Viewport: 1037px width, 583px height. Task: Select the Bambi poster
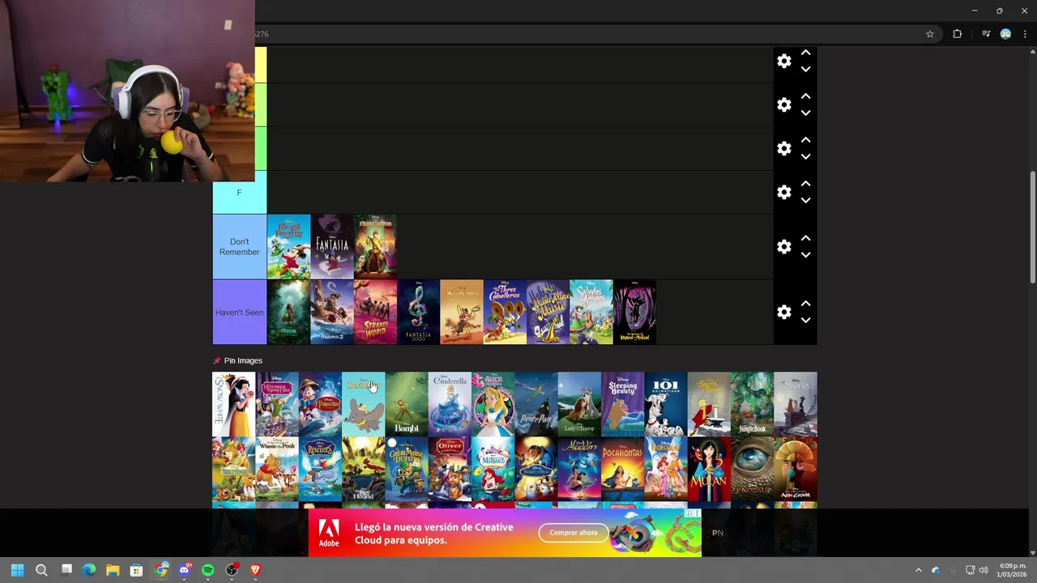pos(407,404)
